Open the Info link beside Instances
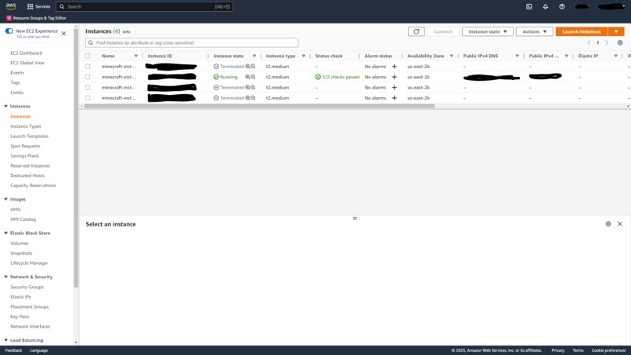The width and height of the screenshot is (631, 355). [126, 32]
